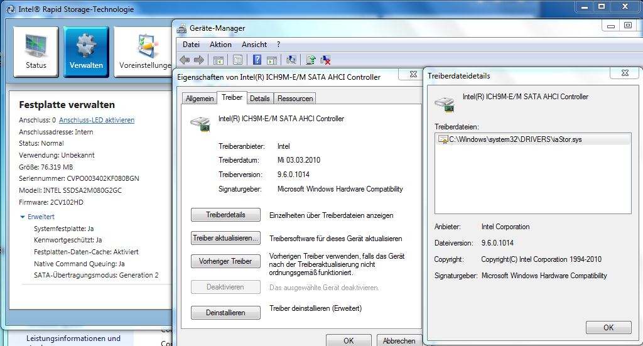The height and width of the screenshot is (346, 643).
Task: Switch to the Ressourcen tab
Action: pyautogui.click(x=295, y=99)
